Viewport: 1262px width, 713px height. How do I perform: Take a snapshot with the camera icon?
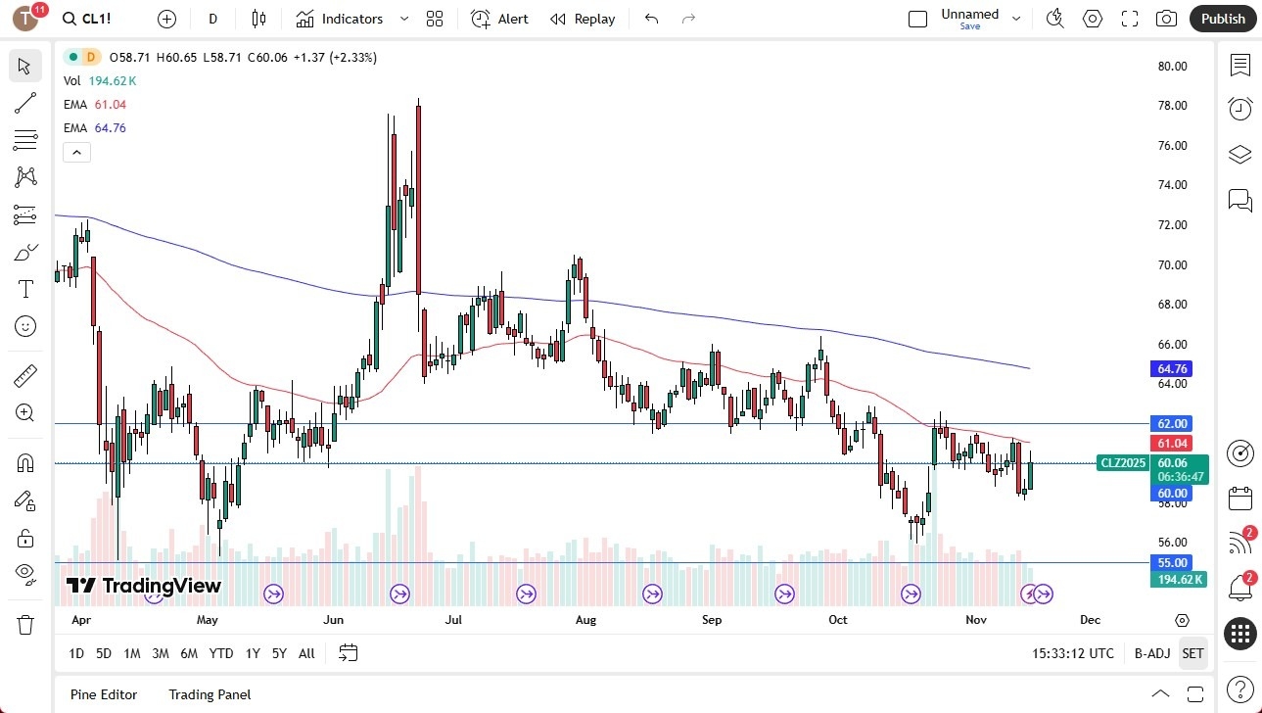(x=1165, y=18)
